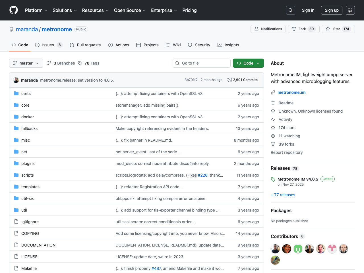Click the search magnifier icon in header
This screenshot has width=364, height=273.
click(290, 10)
